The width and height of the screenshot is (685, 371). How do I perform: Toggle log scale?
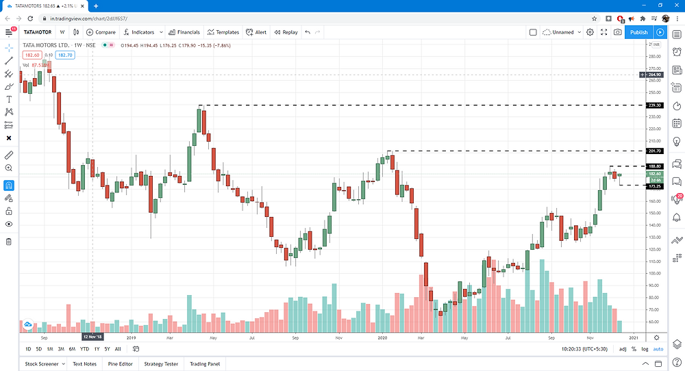coord(645,349)
